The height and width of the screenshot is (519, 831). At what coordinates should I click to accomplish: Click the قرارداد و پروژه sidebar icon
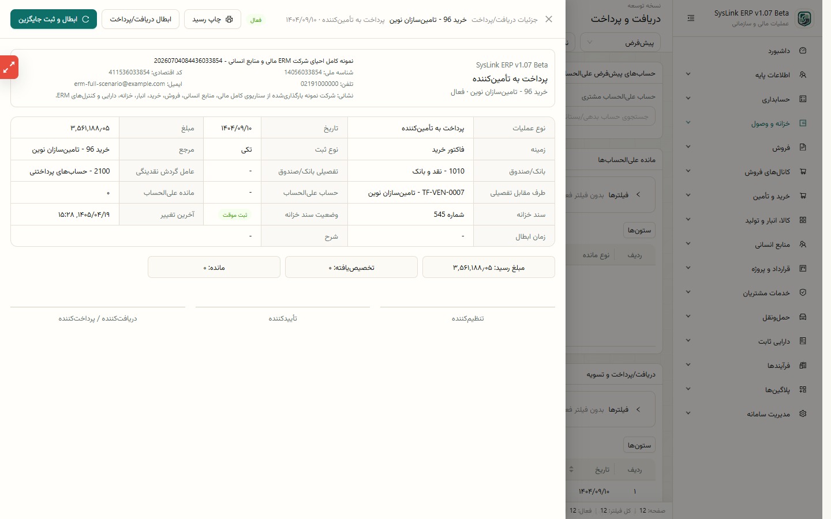pos(803,269)
